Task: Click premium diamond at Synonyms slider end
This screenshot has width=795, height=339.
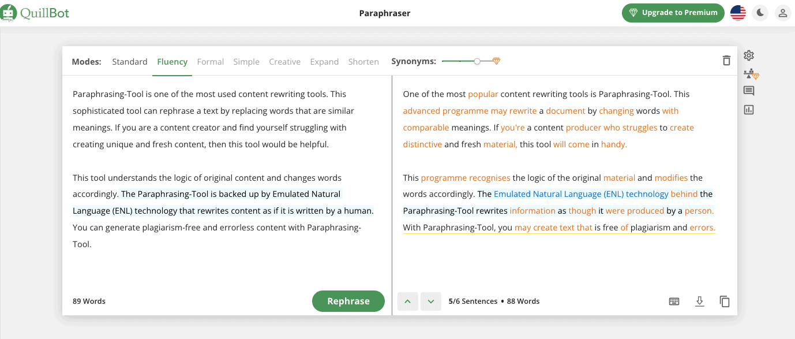Action: coord(496,61)
